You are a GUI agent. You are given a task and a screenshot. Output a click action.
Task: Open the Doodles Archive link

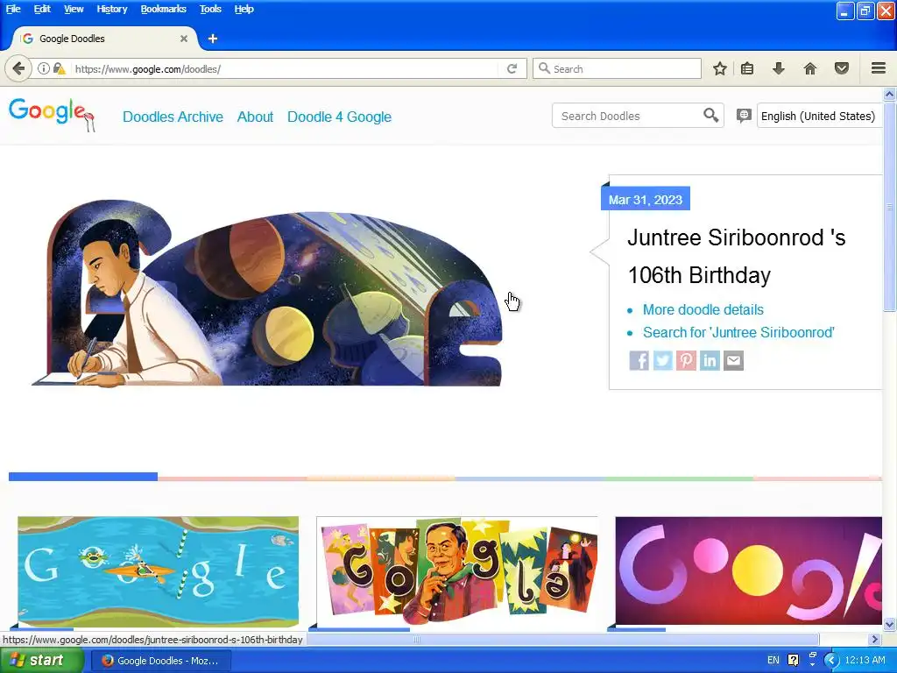[173, 117]
